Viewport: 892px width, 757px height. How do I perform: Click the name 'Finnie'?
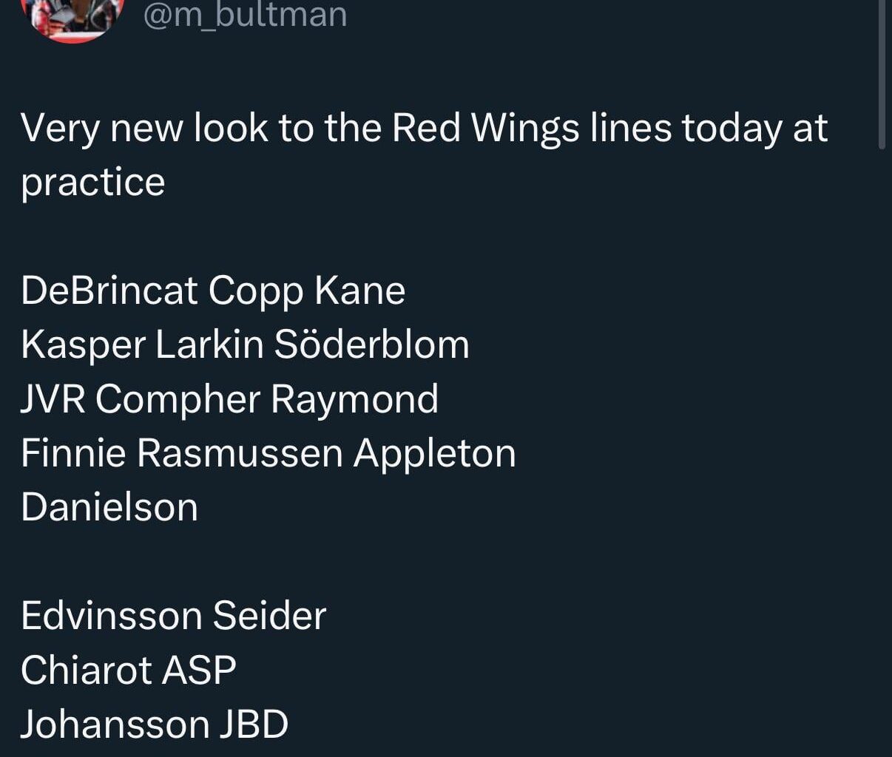(73, 452)
